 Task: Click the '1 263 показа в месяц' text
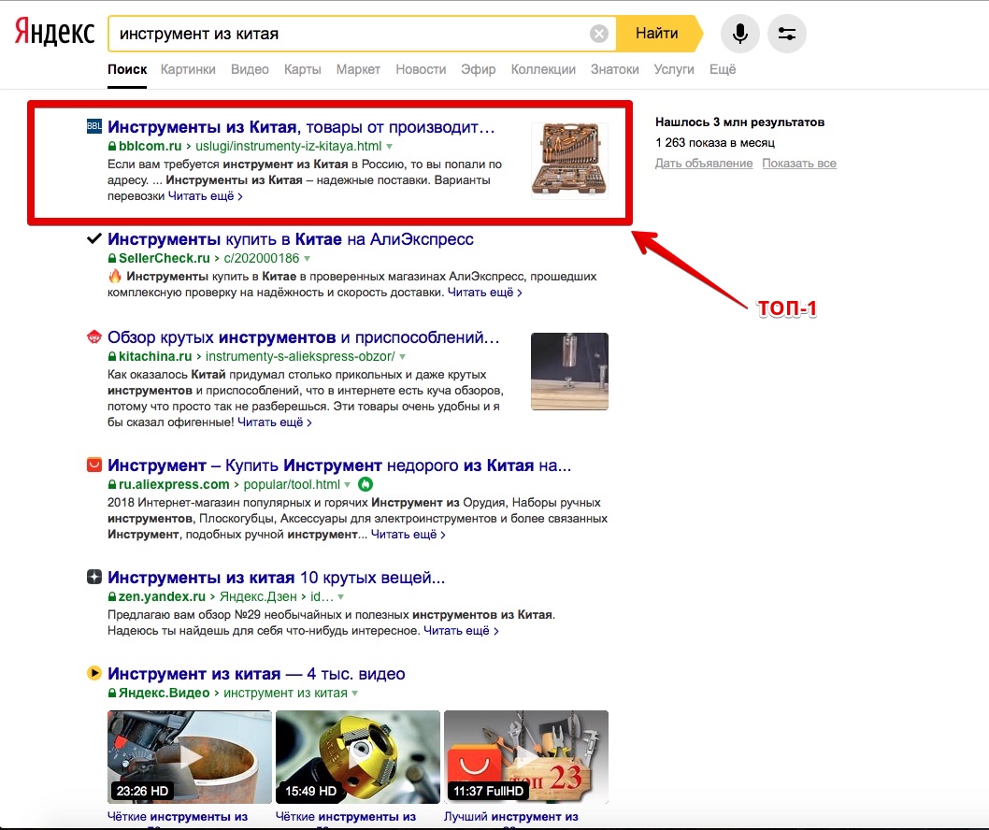(715, 142)
